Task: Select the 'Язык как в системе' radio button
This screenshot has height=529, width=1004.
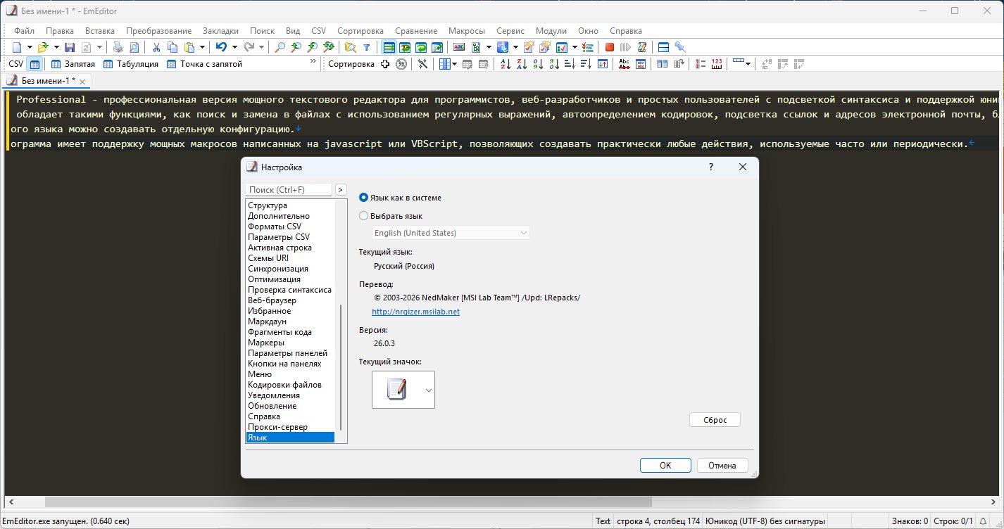Action: pos(363,198)
